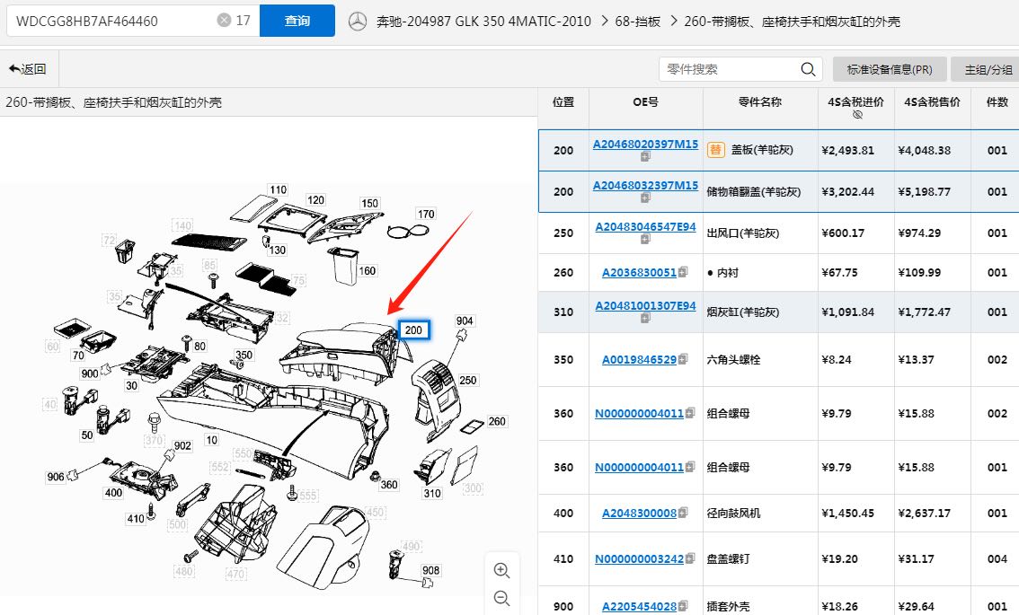Select callout 250 in the diagram
Image resolution: width=1019 pixels, height=615 pixels.
[x=468, y=380]
